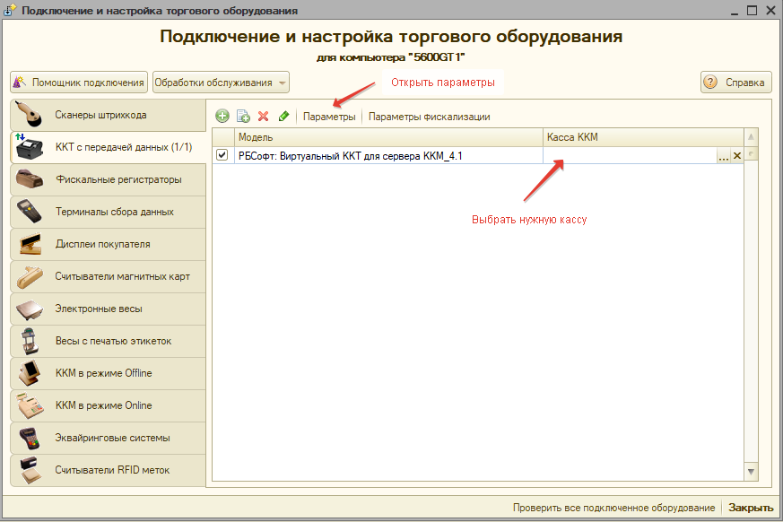Click the Copy device icon in toolbar

(243, 117)
